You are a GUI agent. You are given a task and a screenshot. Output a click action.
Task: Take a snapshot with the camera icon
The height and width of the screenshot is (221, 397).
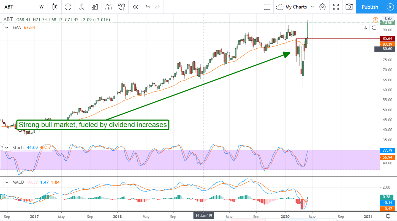coord(349,7)
